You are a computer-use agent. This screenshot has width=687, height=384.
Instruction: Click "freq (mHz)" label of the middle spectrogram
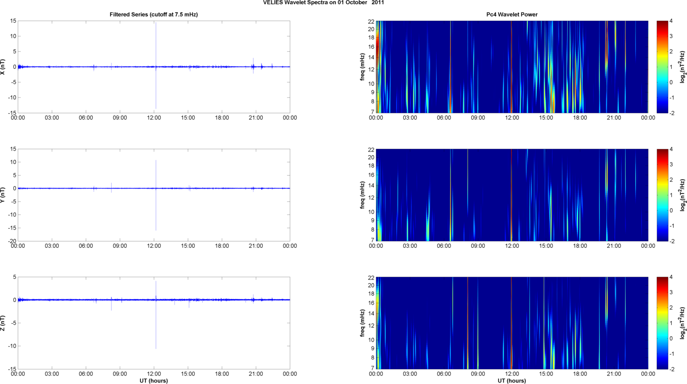tap(362, 195)
